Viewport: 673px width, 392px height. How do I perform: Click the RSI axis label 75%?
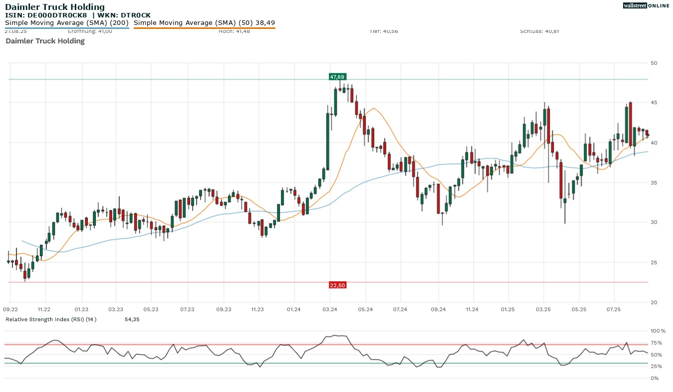657,343
